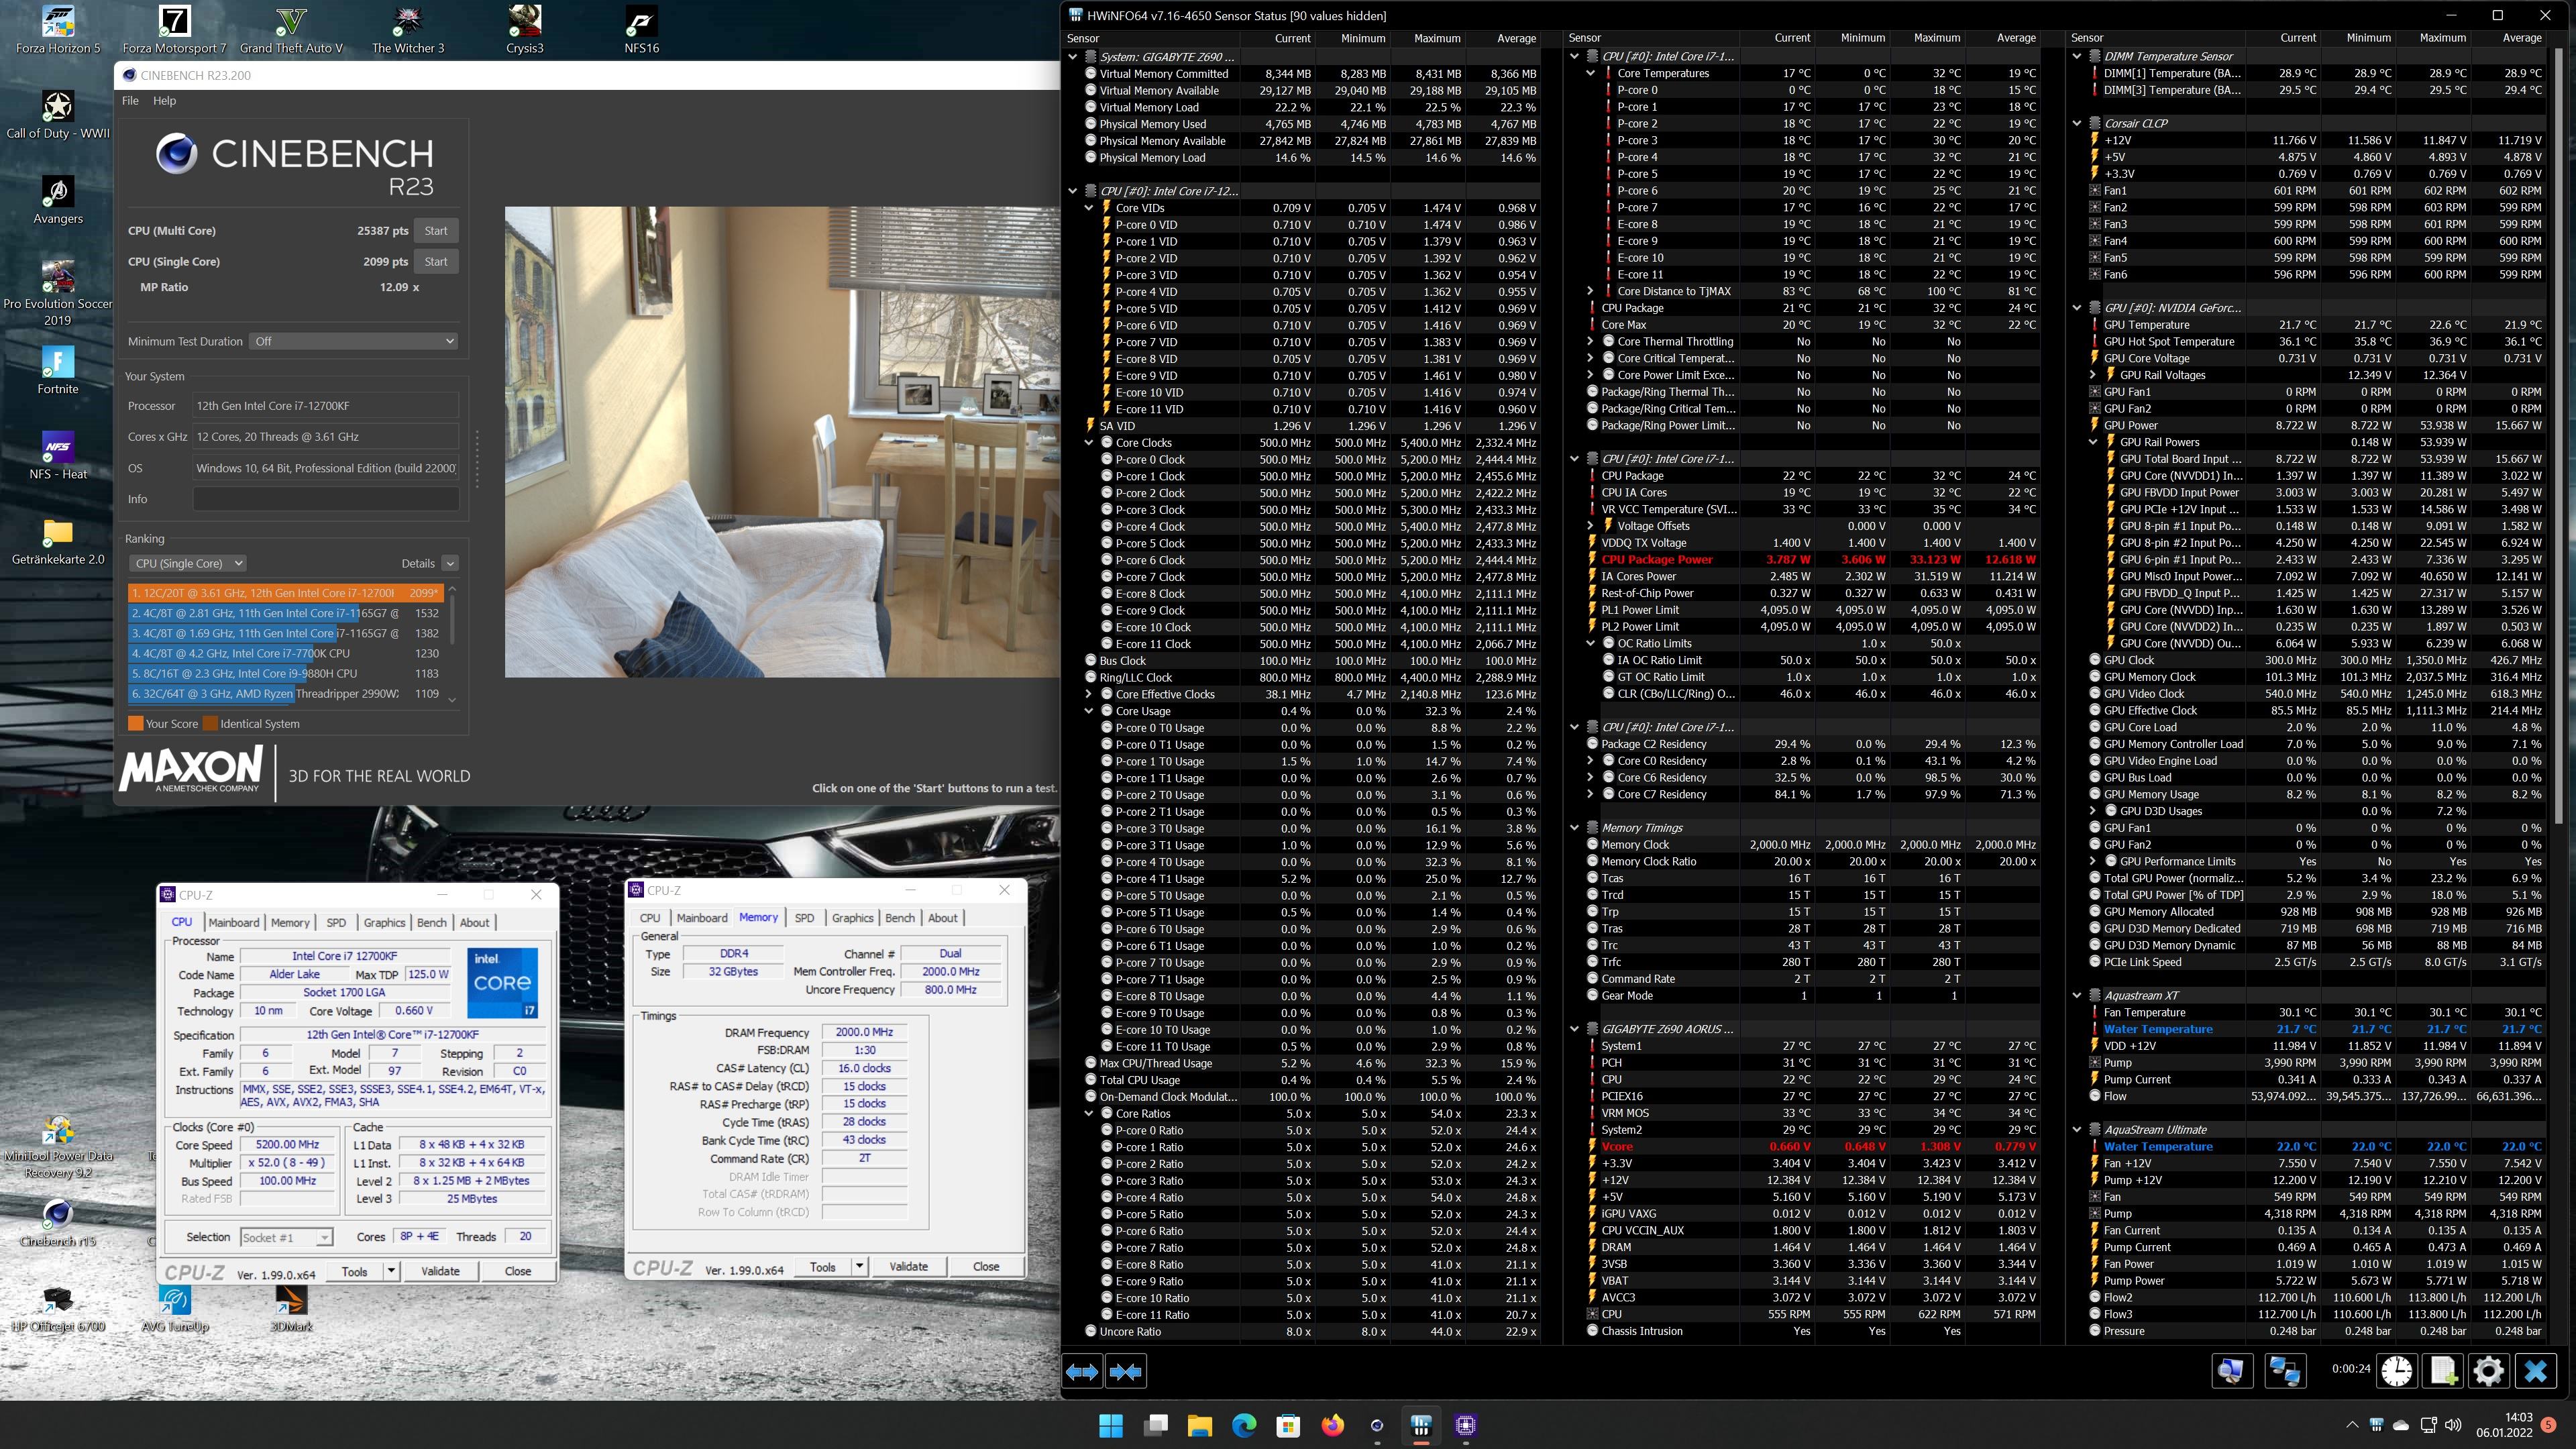Open HWiNFO remote network monitors icon
This screenshot has width=2576, height=1449.
(x=2285, y=1370)
